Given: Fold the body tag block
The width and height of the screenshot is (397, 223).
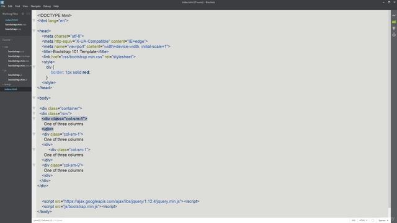Looking at the screenshot, I should [x=34, y=98].
